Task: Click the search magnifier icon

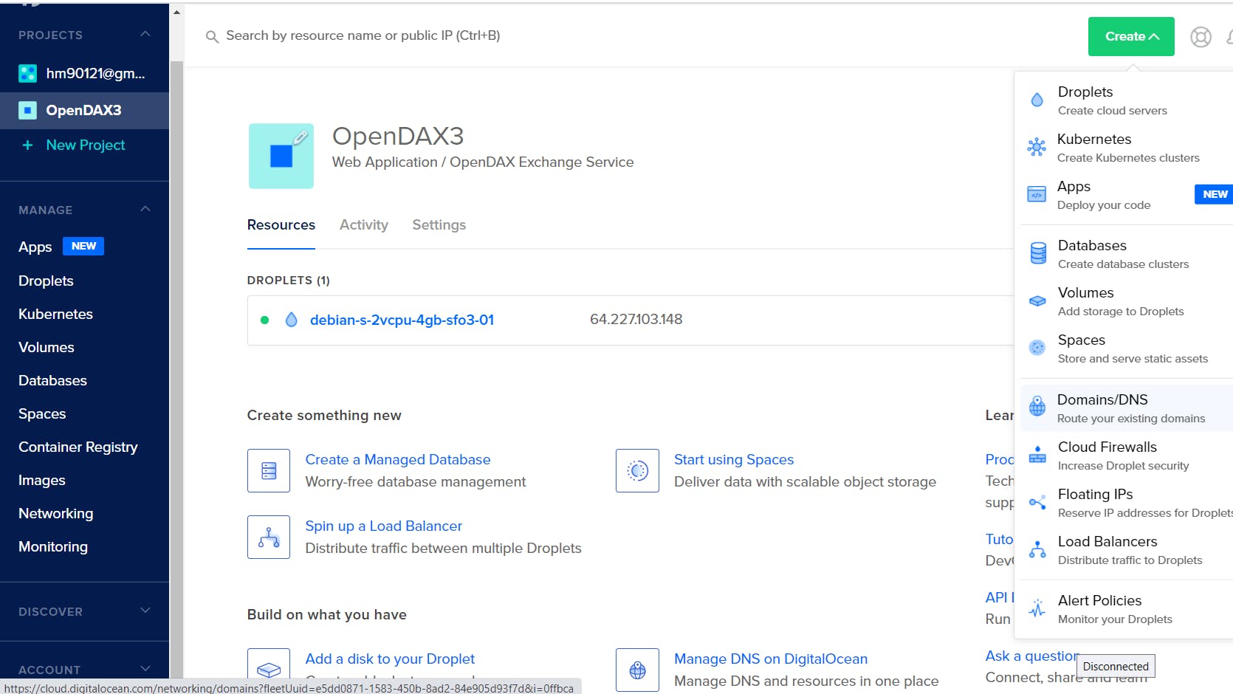Action: [x=212, y=36]
